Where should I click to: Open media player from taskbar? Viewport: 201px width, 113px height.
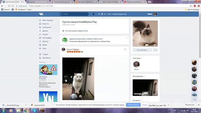pos(11,110)
